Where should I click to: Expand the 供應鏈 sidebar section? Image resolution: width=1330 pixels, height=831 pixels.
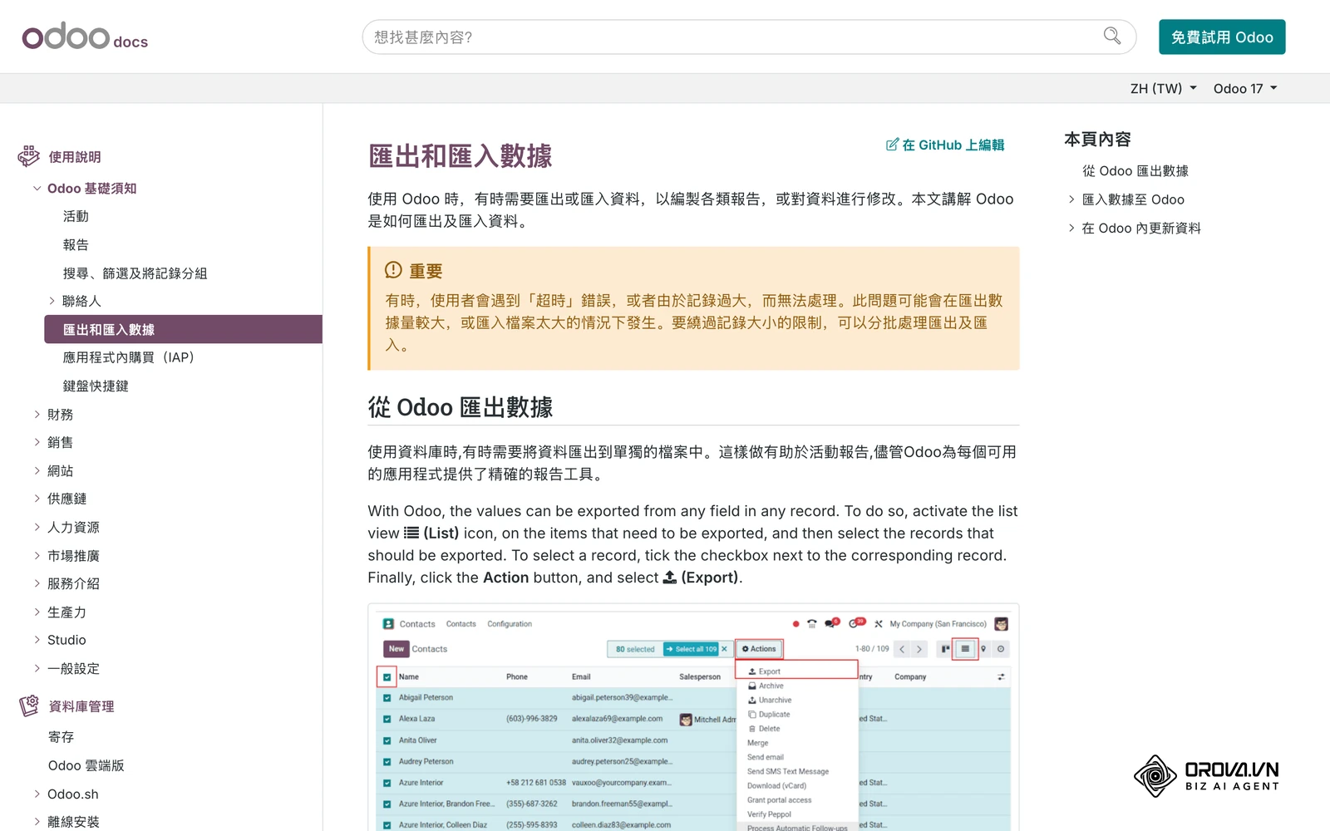37,499
